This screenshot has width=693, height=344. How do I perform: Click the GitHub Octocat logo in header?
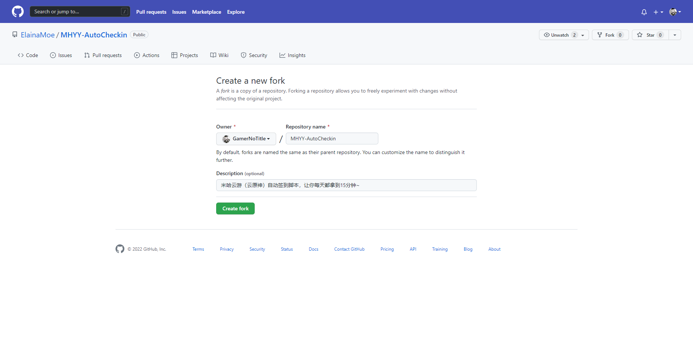[x=18, y=11]
